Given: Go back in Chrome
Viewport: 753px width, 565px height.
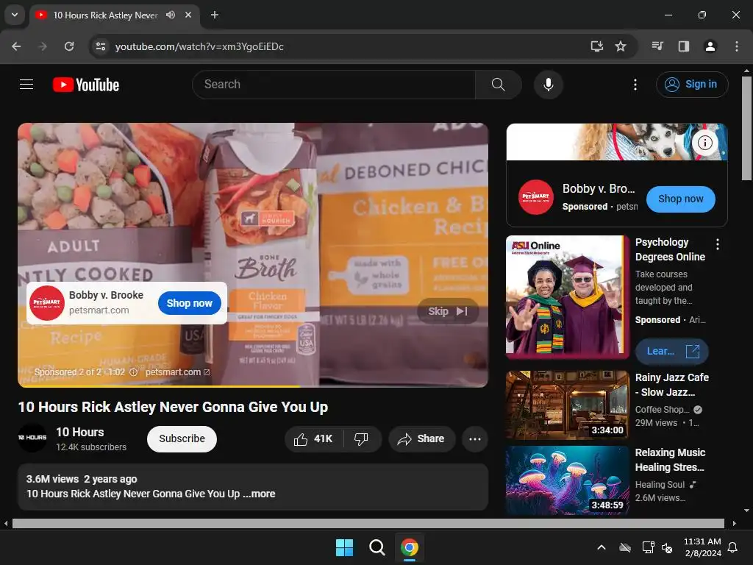Looking at the screenshot, I should point(16,46).
